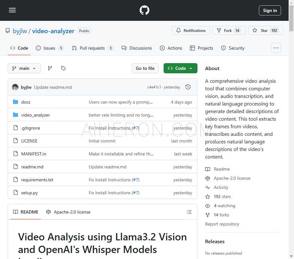Open the readme.md file
Screen dimensions: 294x259
(32, 167)
